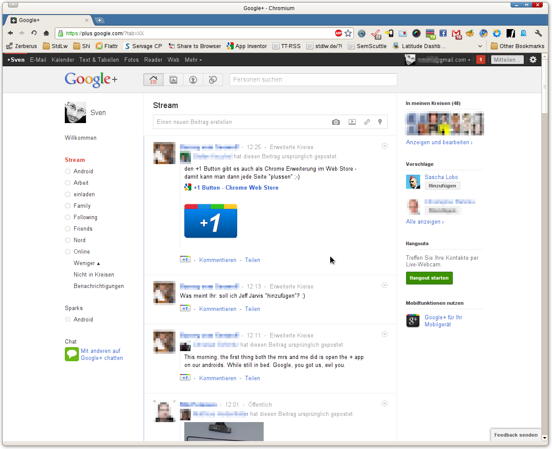Open the +1 image thumbnail in the post
552x449 pixels.
pyautogui.click(x=211, y=221)
